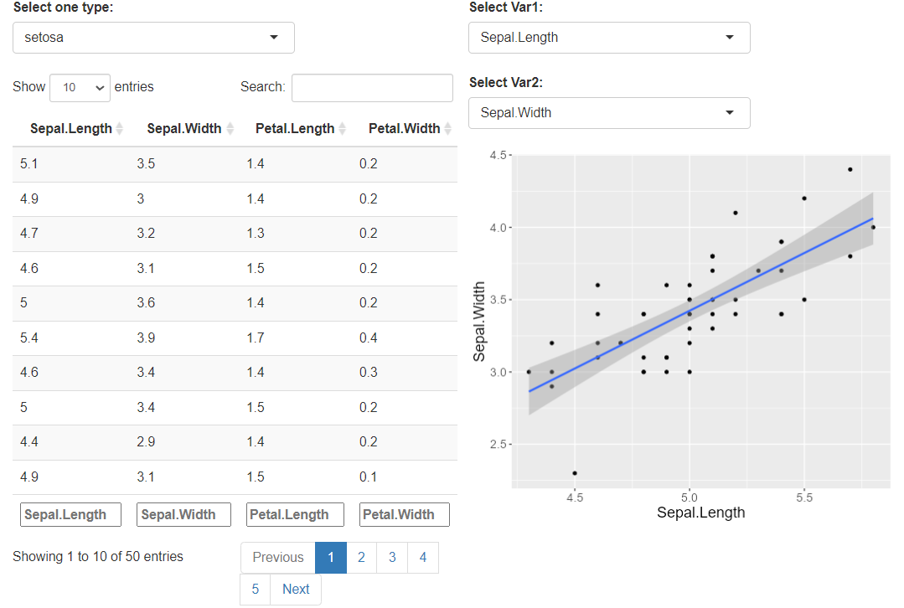This screenshot has height=608, width=904.
Task: Focus the Sepal.Length column filter field
Action: click(x=70, y=514)
